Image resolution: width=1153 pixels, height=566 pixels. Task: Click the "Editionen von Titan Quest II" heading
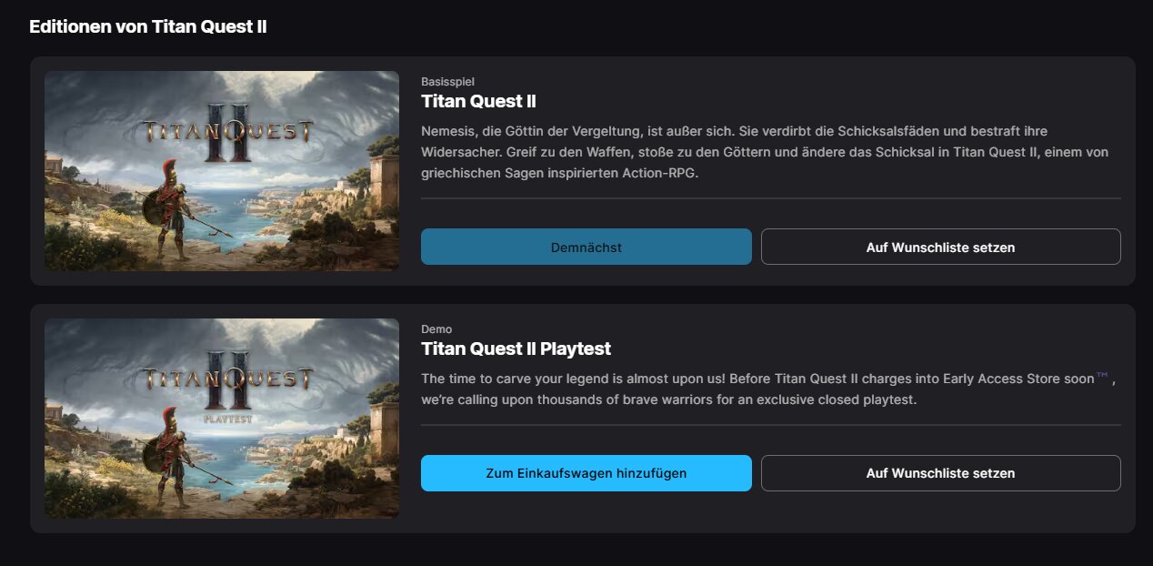coord(147,27)
